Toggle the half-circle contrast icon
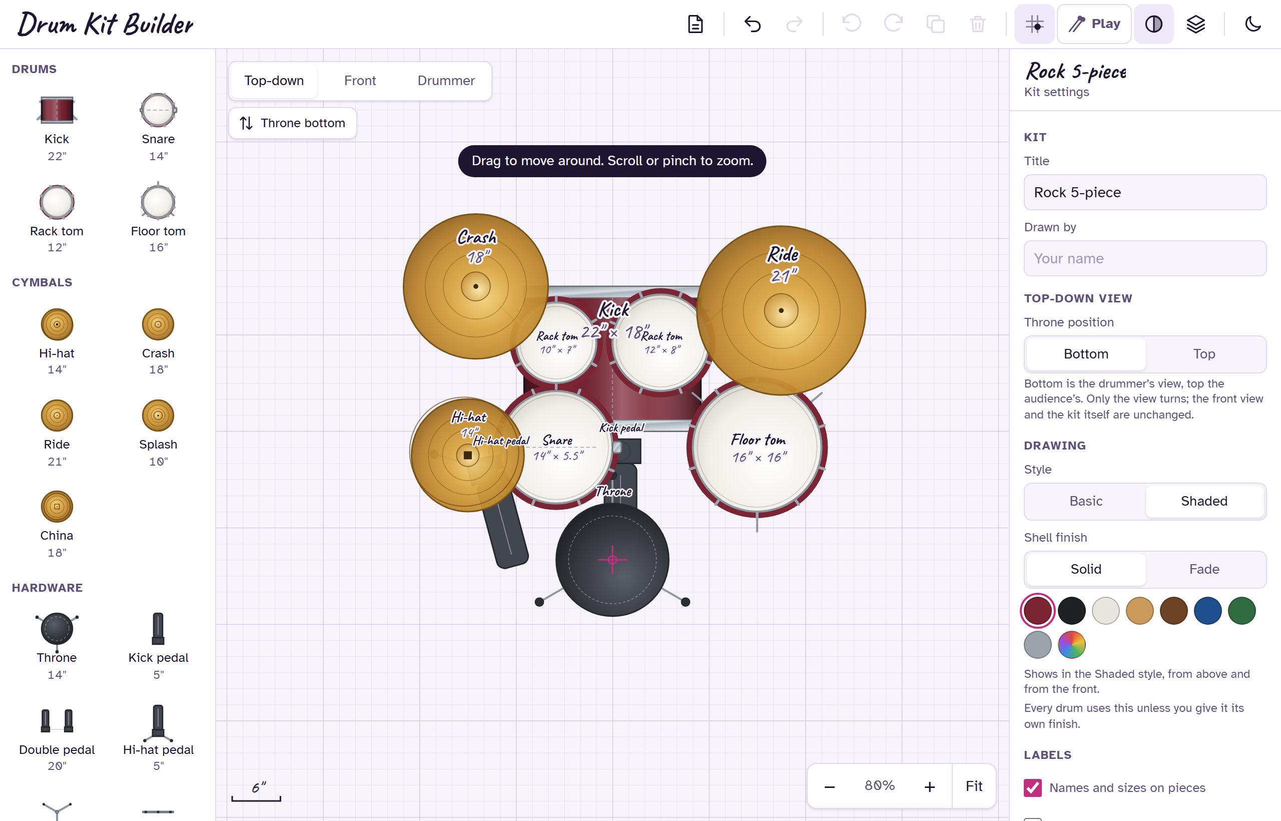The image size is (1281, 821). (x=1153, y=24)
